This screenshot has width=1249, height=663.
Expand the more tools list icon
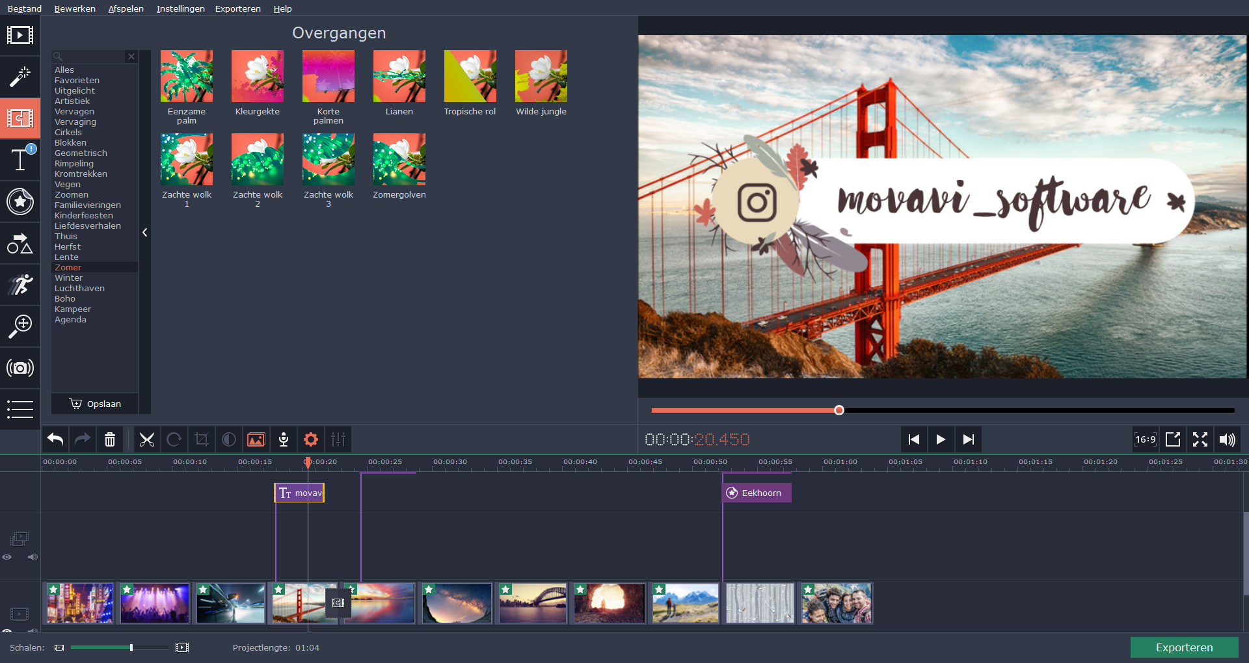(x=20, y=409)
